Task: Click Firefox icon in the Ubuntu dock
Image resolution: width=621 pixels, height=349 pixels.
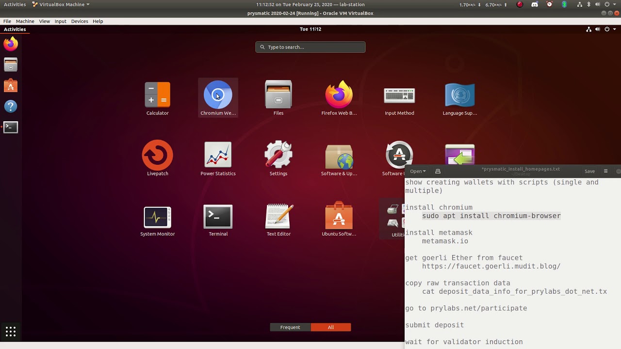Action: (x=11, y=44)
